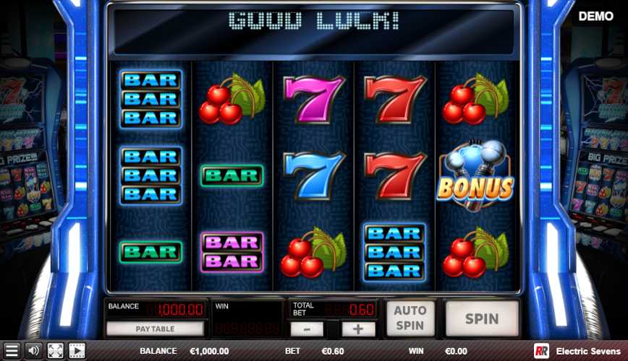Click the video clapper play icon
Screen dimensions: 628x361
pyautogui.click(x=77, y=351)
